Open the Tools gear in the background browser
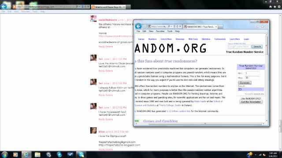Screen dimensions: 282x158 coord(279,7)
